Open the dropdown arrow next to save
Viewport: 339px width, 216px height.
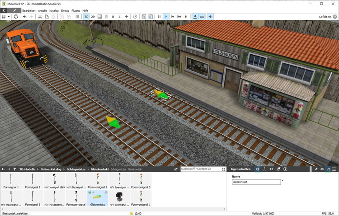pyautogui.click(x=9, y=17)
